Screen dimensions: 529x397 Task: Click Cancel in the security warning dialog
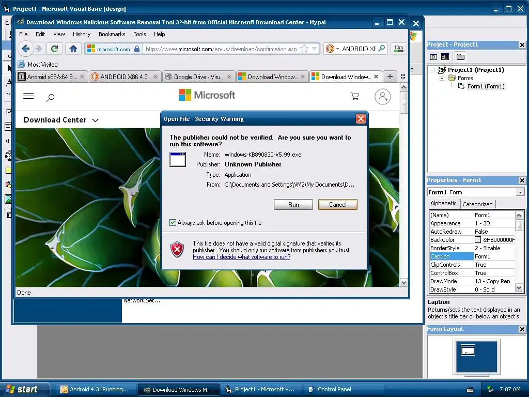pyautogui.click(x=337, y=205)
